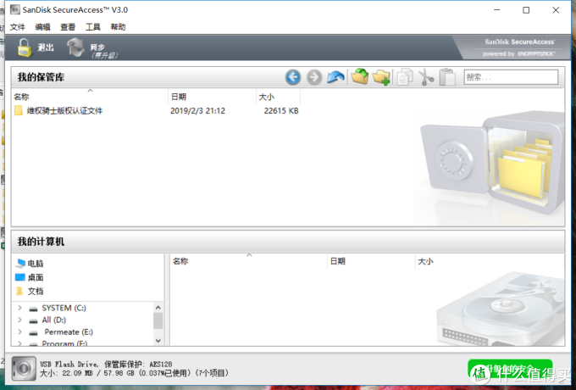Select SYSTEM (C:) drive
The width and height of the screenshot is (576, 390).
coord(64,308)
